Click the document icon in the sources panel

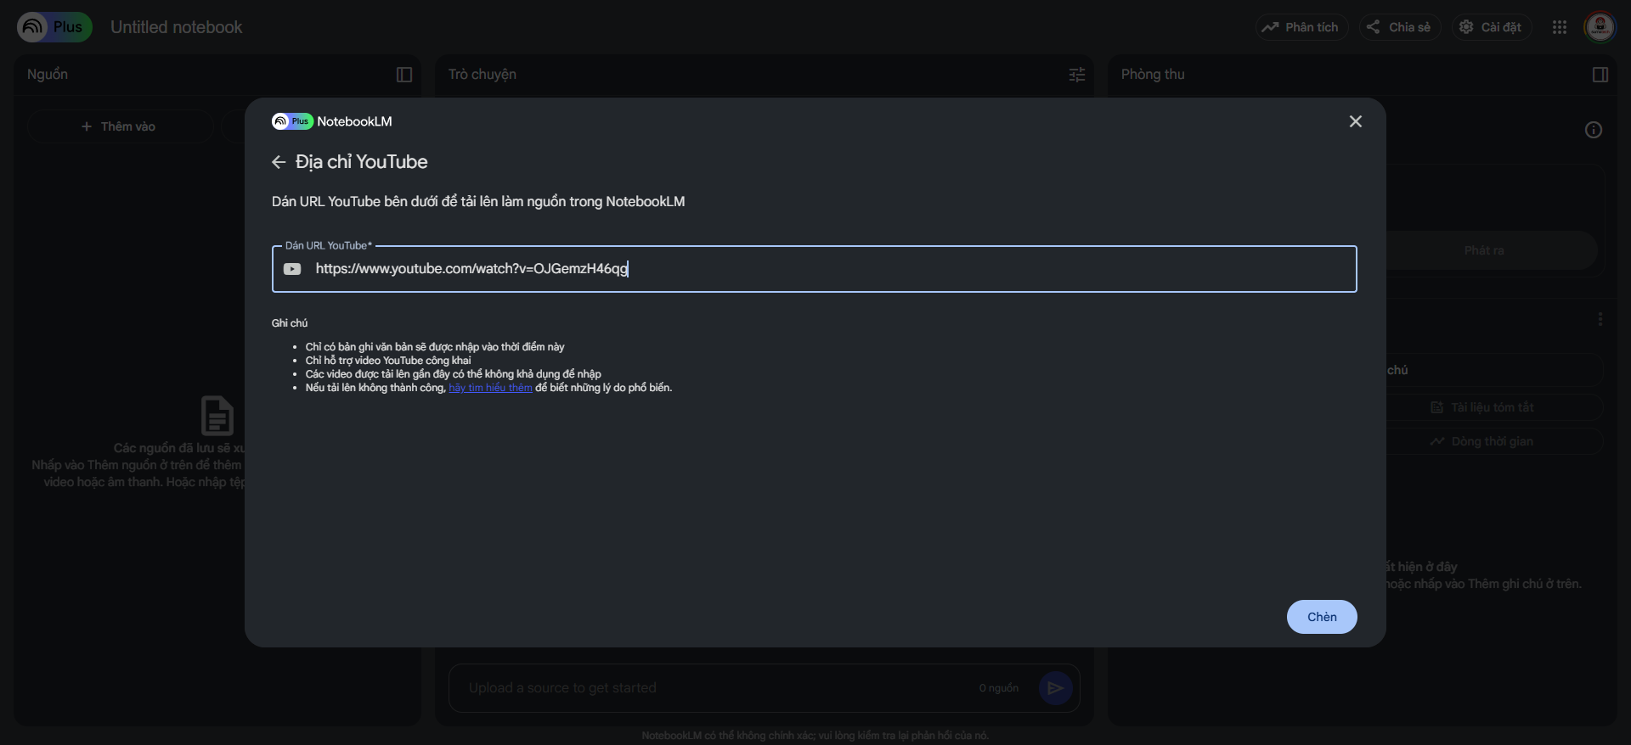(x=217, y=415)
